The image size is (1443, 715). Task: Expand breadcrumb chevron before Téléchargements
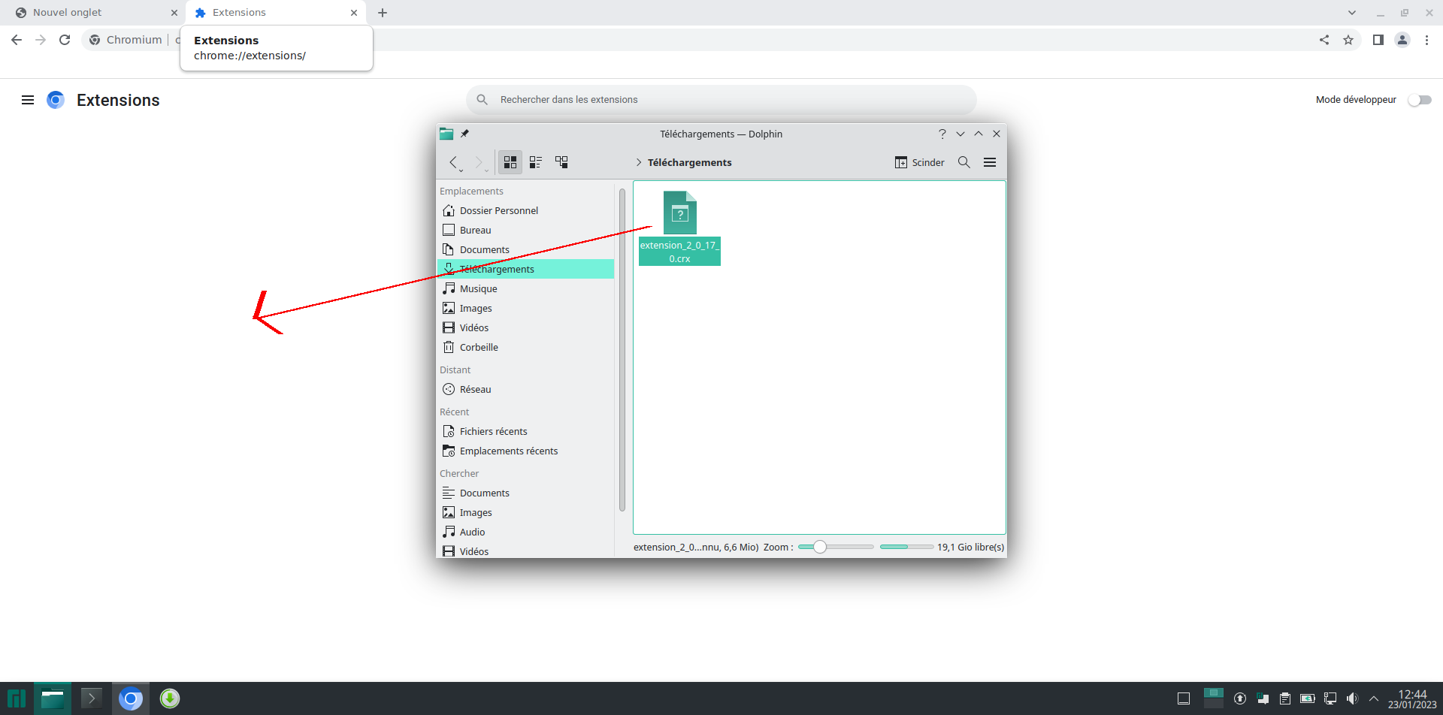[x=639, y=162]
